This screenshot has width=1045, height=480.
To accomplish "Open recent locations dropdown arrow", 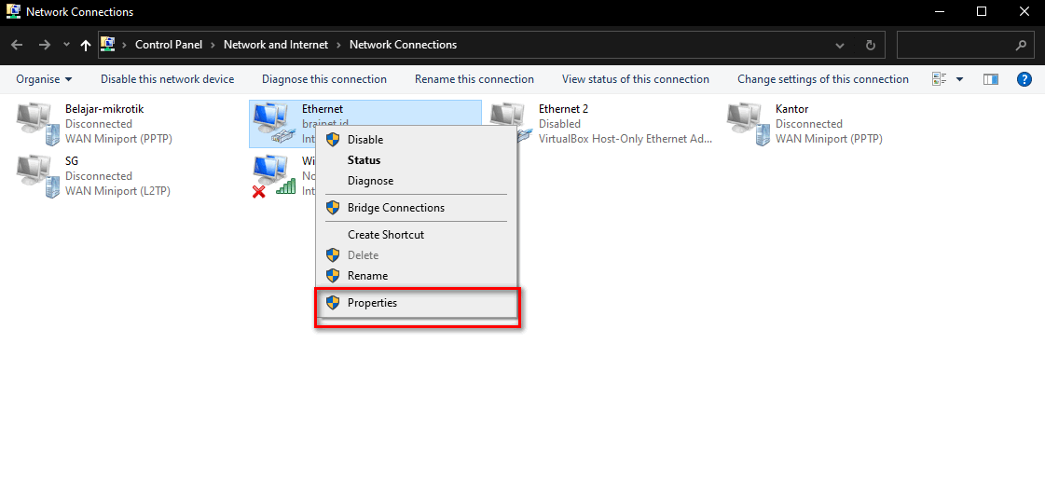I will (x=66, y=45).
